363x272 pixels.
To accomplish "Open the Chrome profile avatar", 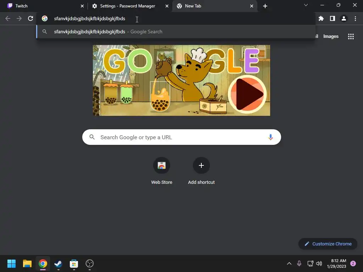I will (x=344, y=18).
